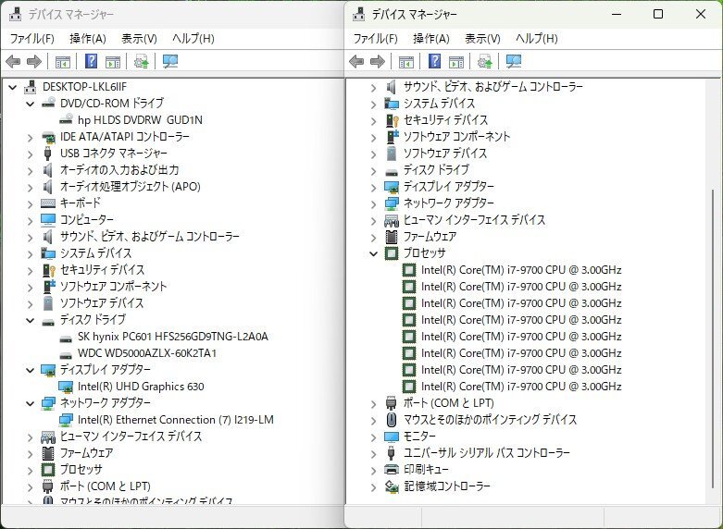Select the hp HLDS DVDRW GUD1N drive
This screenshot has height=529, width=723.
(140, 120)
